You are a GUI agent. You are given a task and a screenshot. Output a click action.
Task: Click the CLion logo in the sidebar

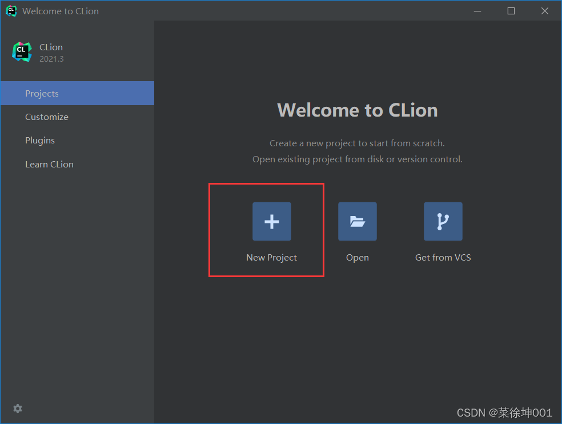tap(22, 52)
